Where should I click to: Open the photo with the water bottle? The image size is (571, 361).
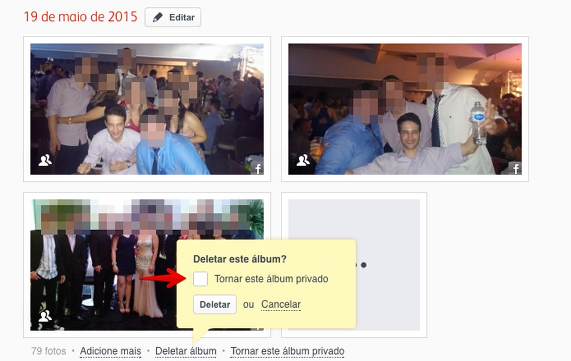[x=405, y=109]
